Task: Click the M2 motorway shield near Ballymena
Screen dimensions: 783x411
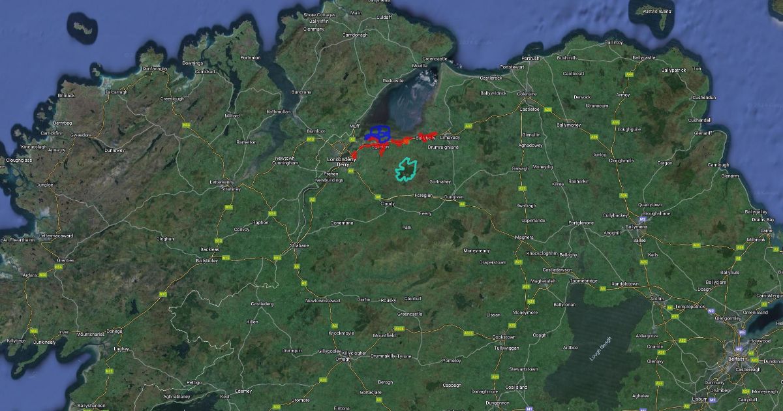Action: [x=642, y=219]
